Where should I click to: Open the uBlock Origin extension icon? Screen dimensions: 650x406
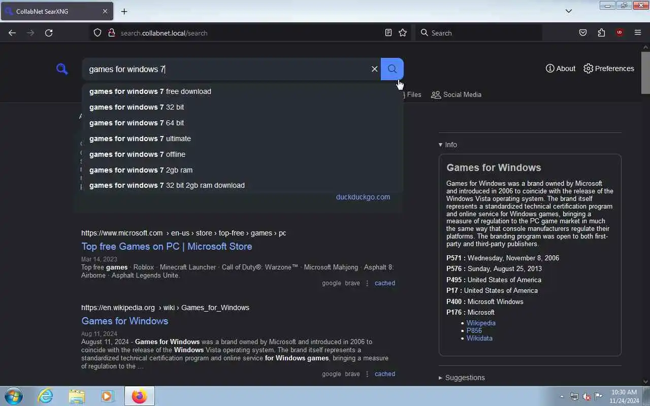tap(620, 33)
